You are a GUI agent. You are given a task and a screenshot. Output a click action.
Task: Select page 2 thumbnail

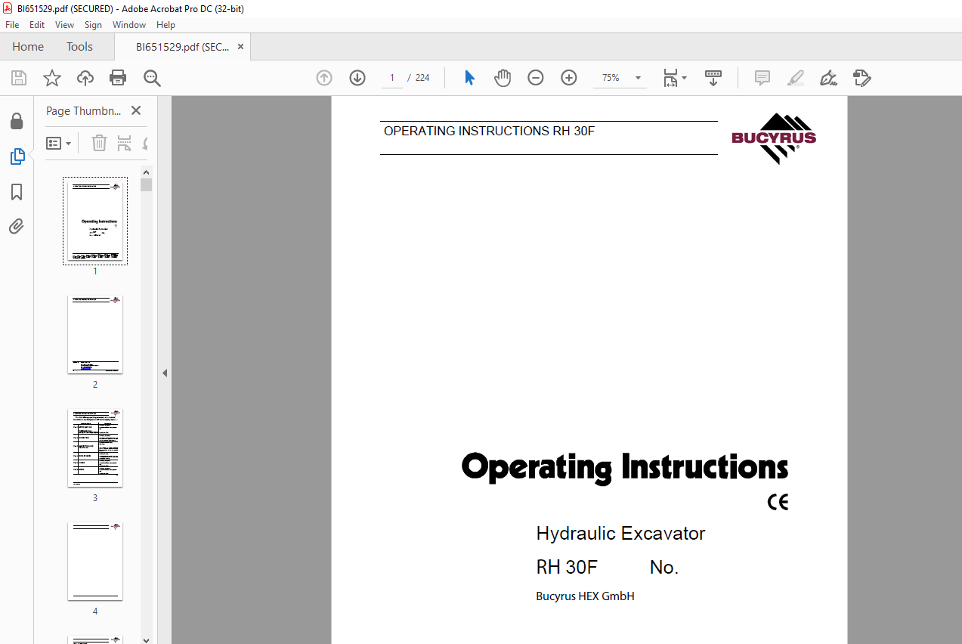(95, 334)
